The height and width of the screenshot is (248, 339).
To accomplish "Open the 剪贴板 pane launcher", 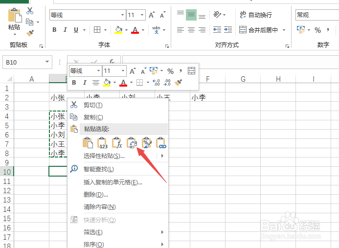I will [x=41, y=46].
